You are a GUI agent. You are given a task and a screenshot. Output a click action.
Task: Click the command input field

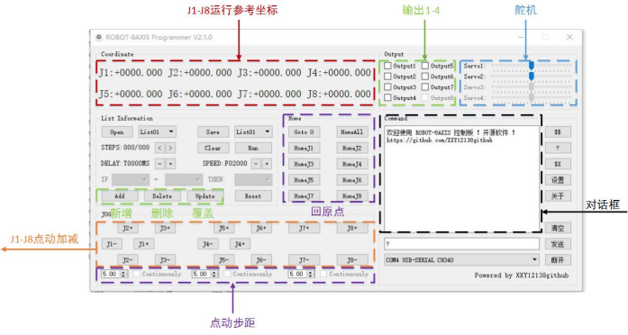pyautogui.click(x=461, y=244)
